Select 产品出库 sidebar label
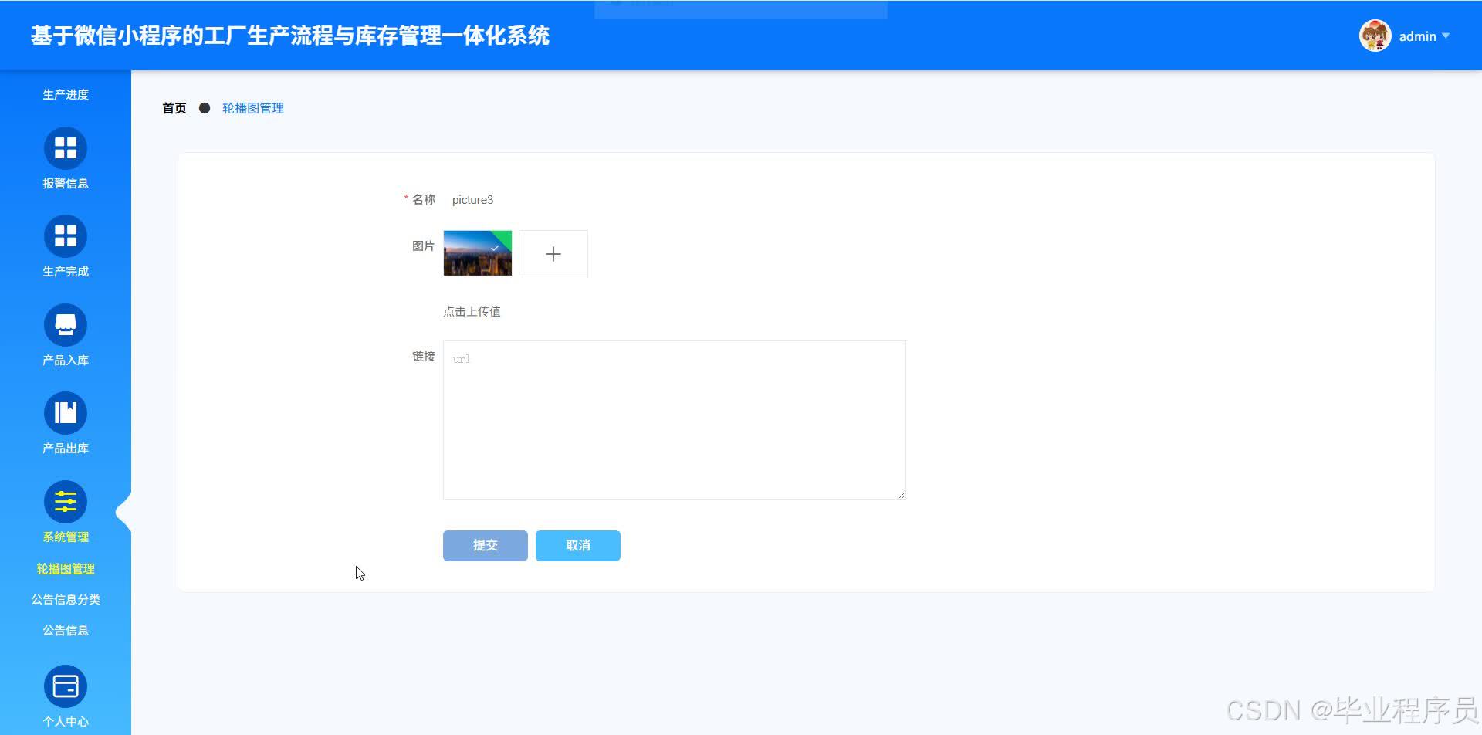Image resolution: width=1482 pixels, height=735 pixels. point(66,448)
